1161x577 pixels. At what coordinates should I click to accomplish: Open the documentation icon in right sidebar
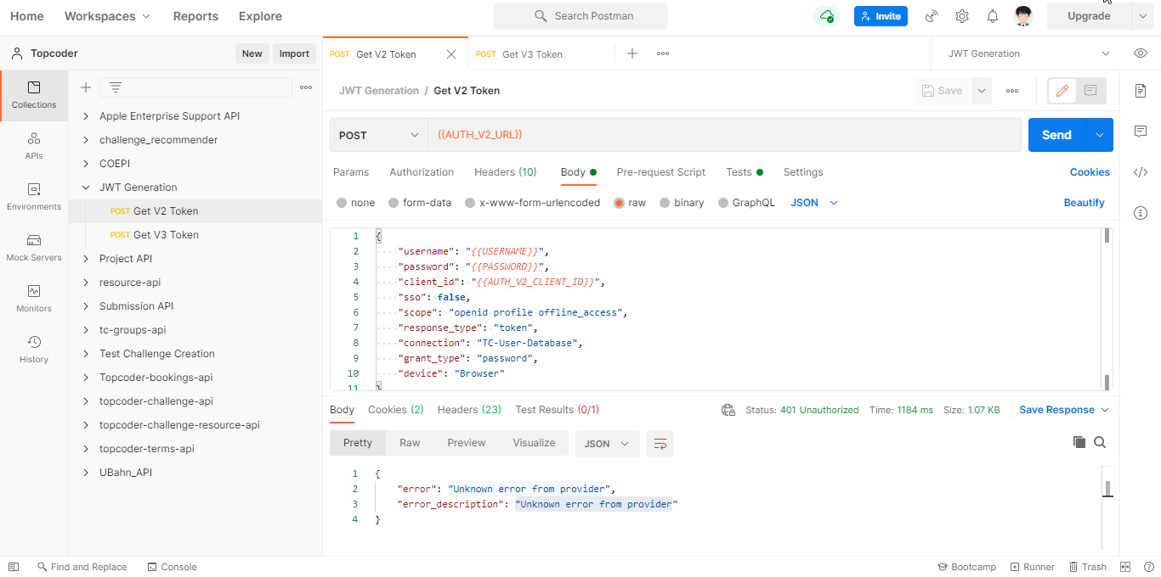point(1141,90)
